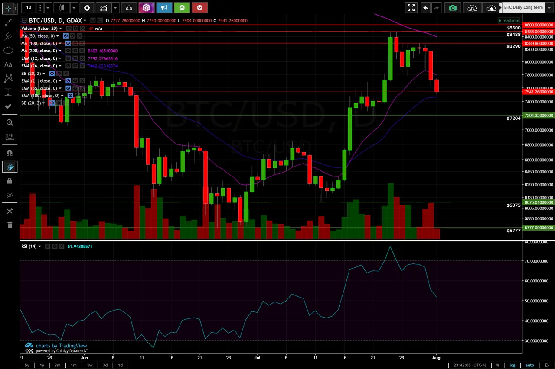Click the red down-arrow button
Image resolution: width=555 pixels, height=369 pixels.
pyautogui.click(x=199, y=7)
